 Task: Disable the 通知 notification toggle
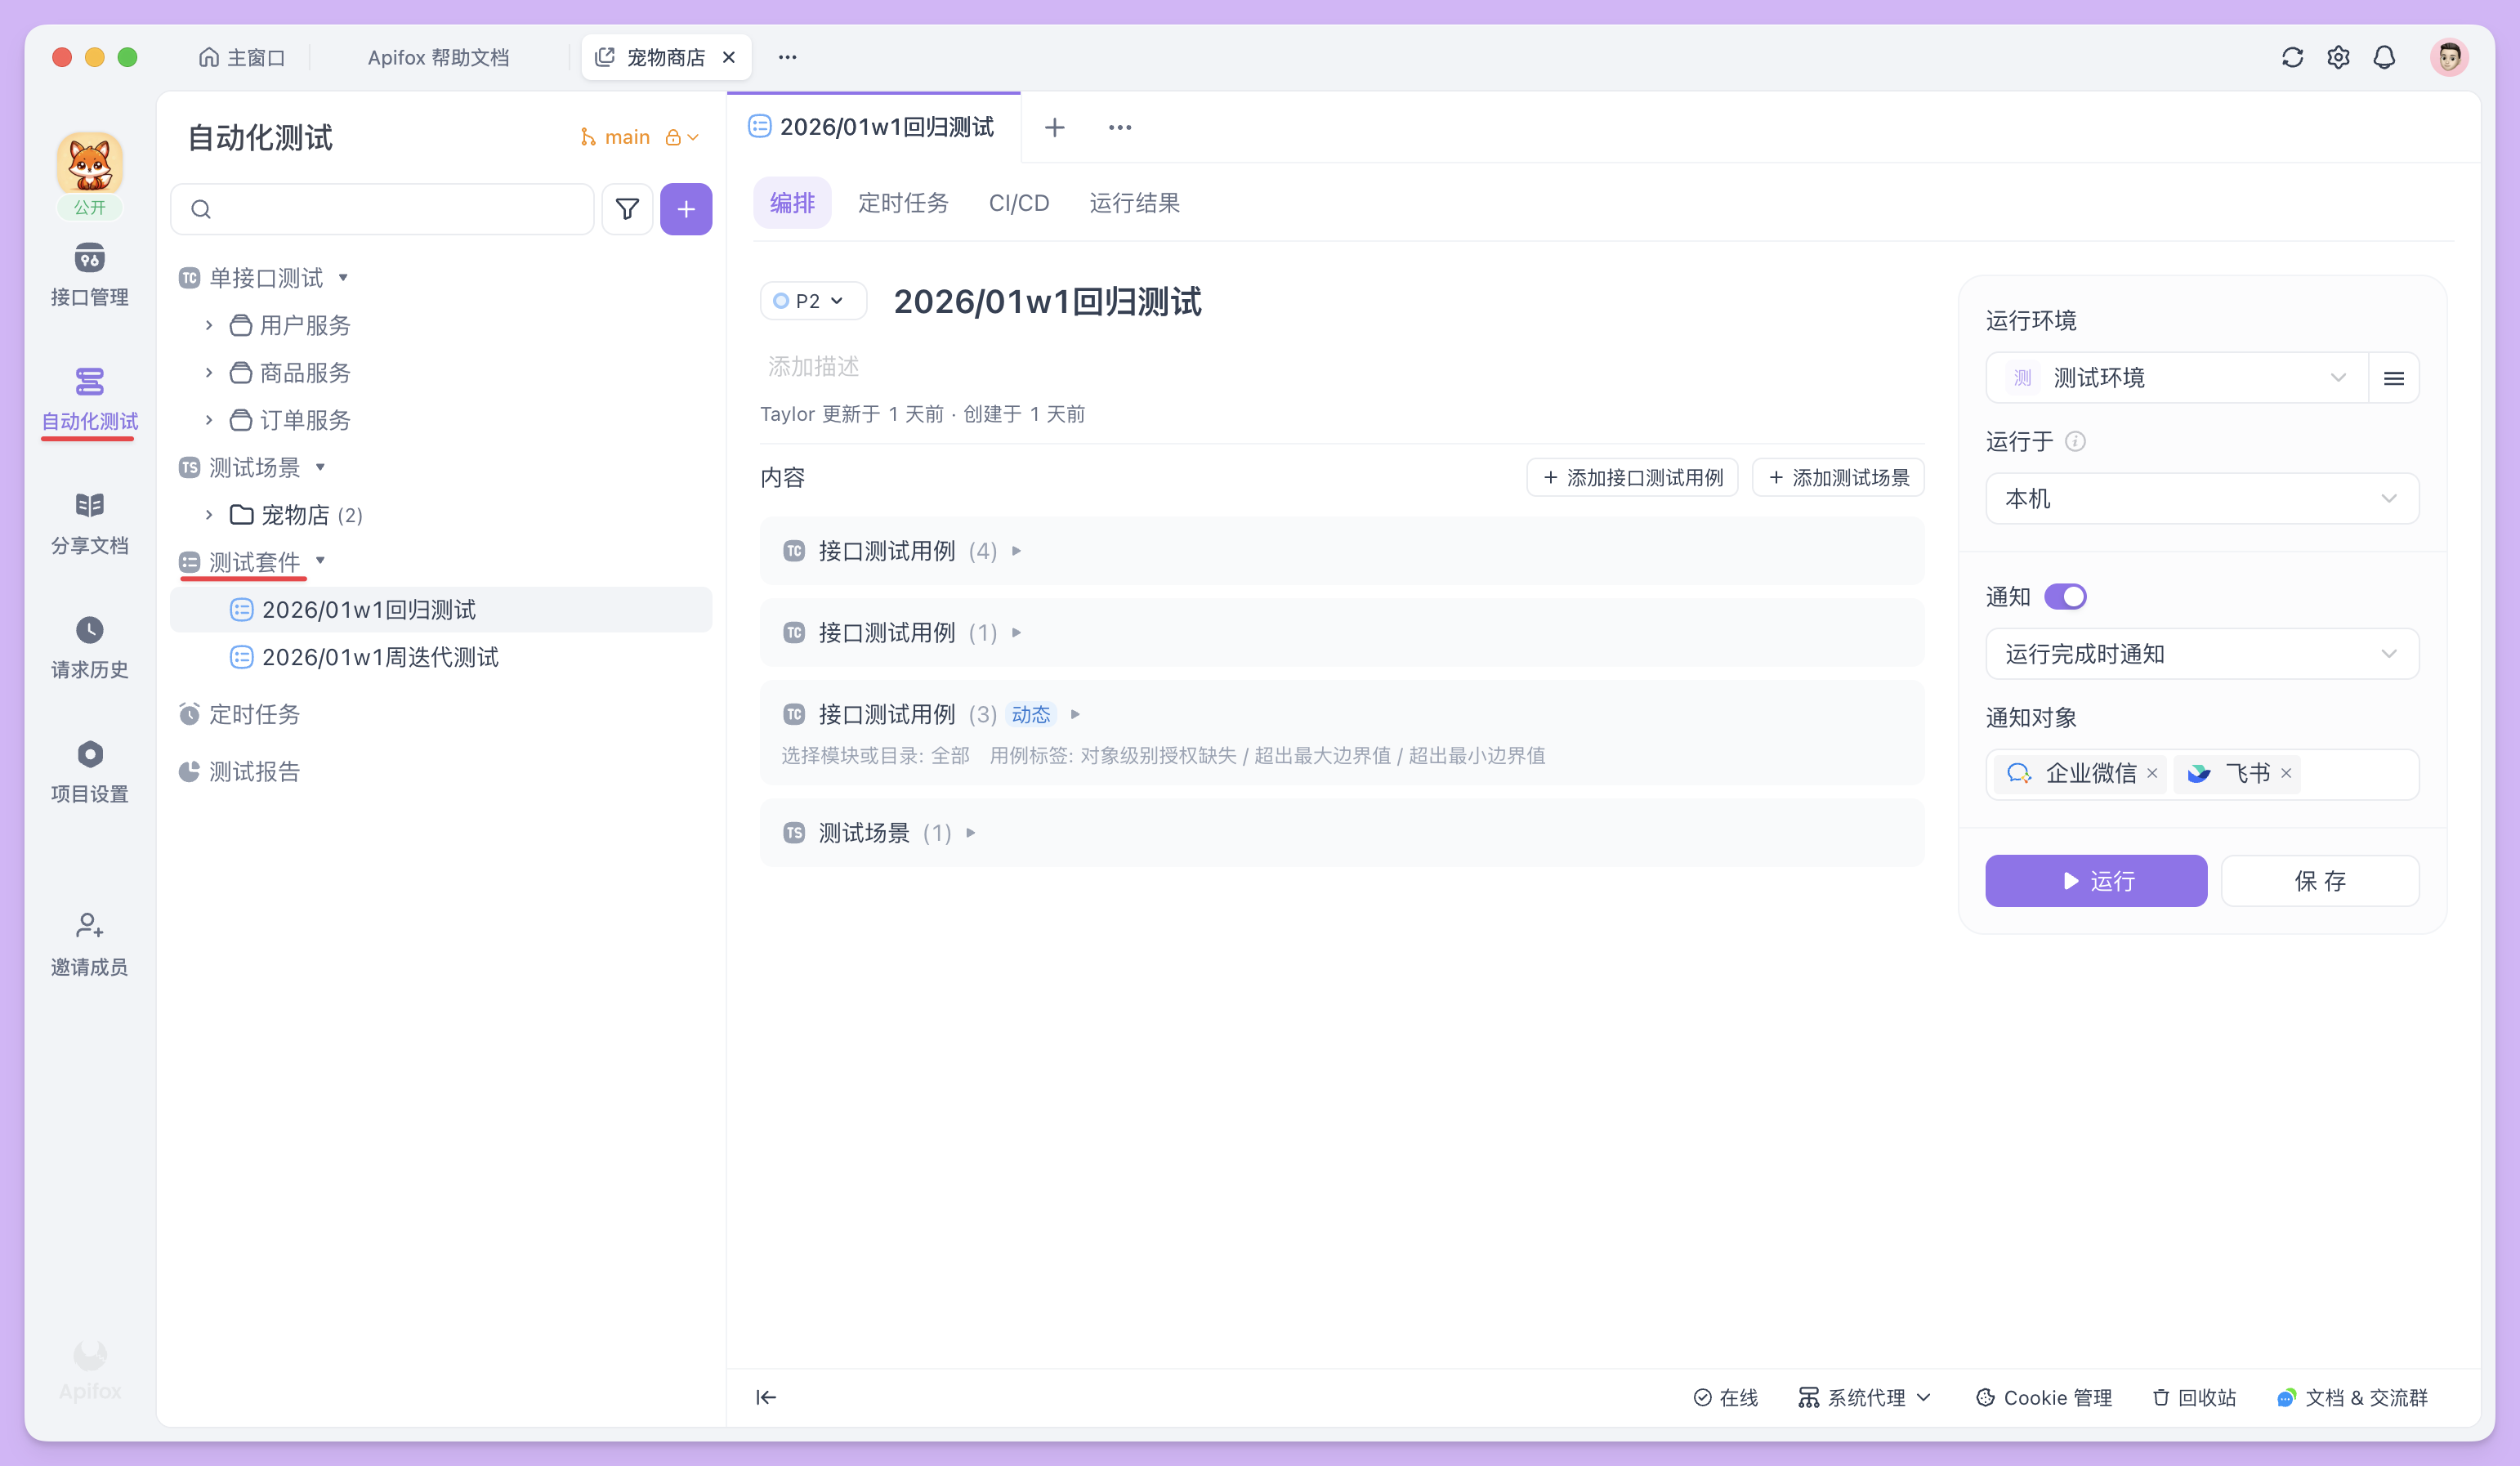click(x=2066, y=596)
